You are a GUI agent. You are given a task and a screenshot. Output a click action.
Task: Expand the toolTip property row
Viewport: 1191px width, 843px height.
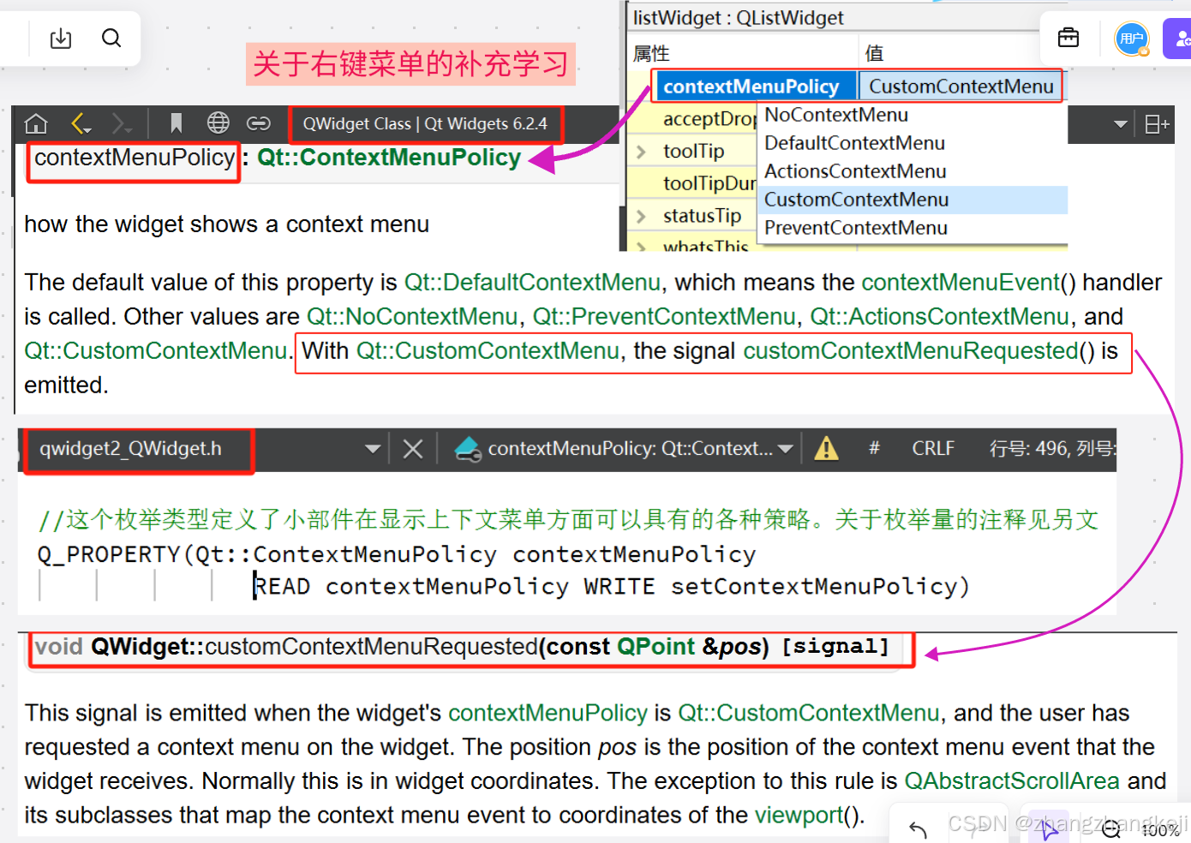click(641, 152)
